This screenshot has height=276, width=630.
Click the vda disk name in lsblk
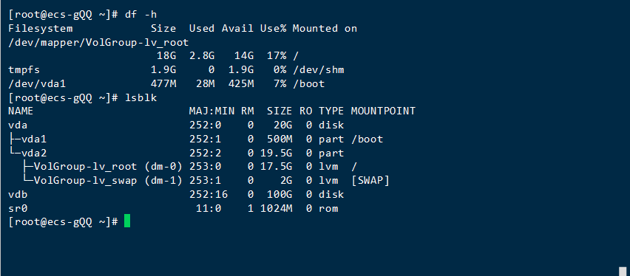[18, 125]
